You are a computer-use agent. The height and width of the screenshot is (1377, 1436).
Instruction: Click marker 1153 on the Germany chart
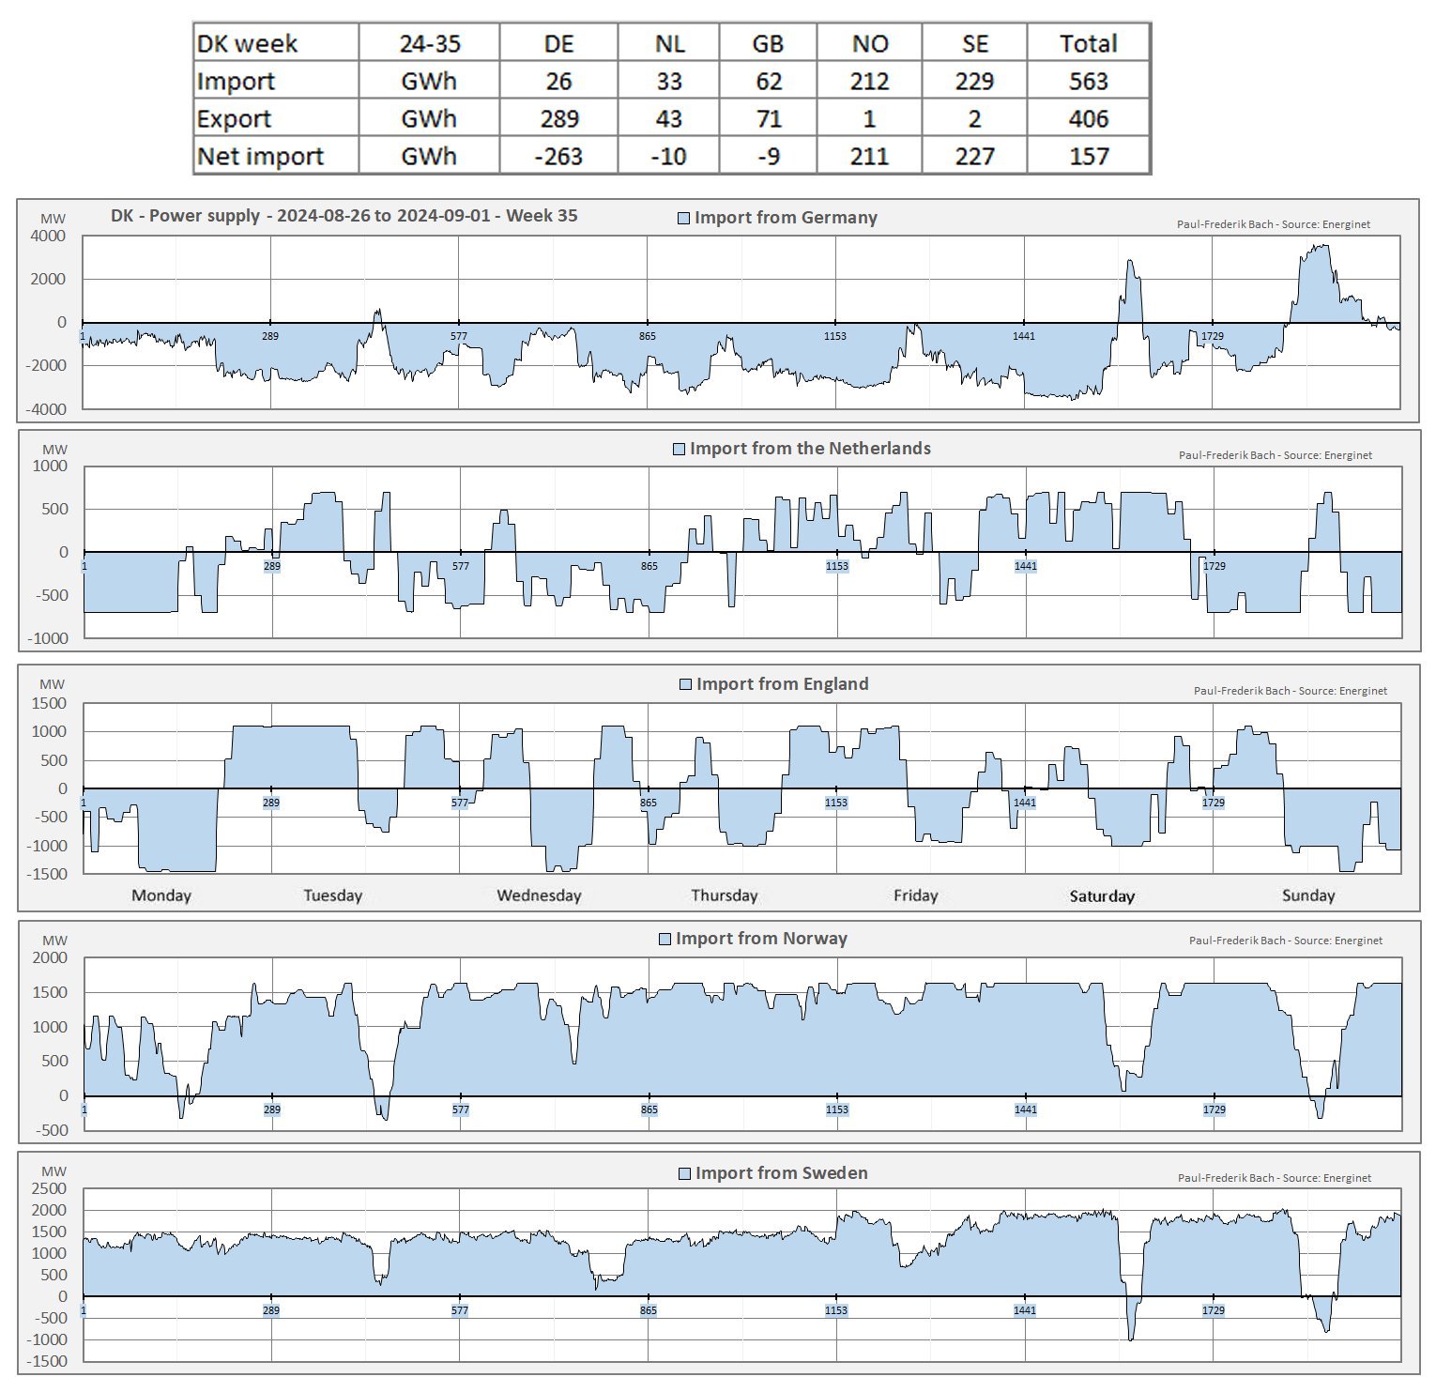click(x=835, y=336)
